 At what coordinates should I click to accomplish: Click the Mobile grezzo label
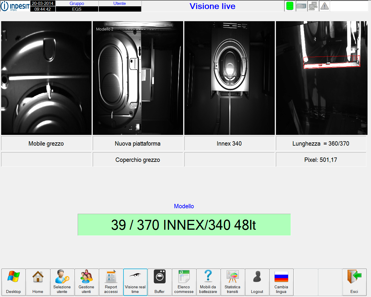click(46, 144)
